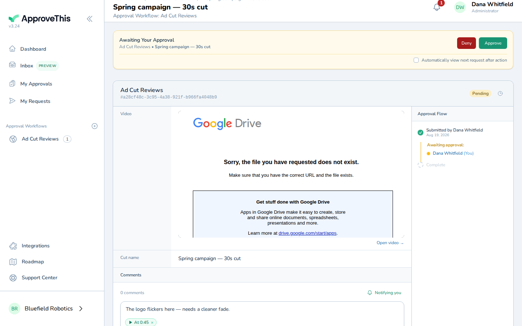Go to My Approvals
The width and height of the screenshot is (522, 326).
(36, 84)
